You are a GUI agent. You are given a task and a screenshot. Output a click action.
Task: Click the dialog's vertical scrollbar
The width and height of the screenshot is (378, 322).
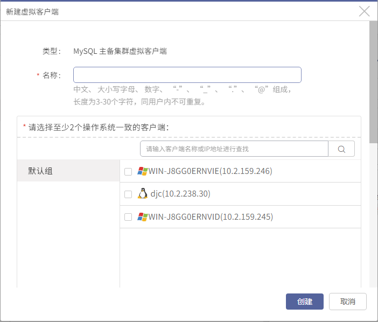tap(373, 82)
